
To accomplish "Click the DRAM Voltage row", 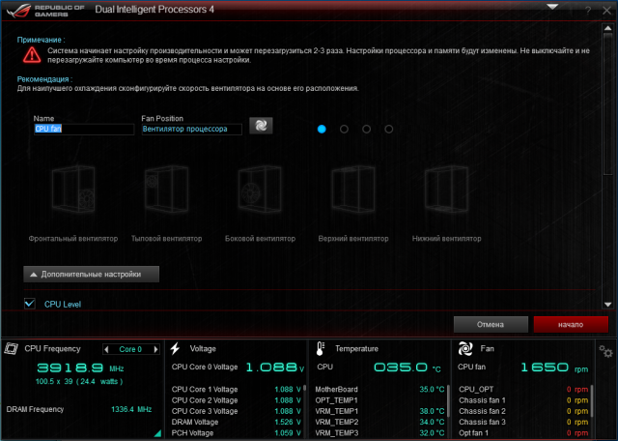I will [236, 422].
